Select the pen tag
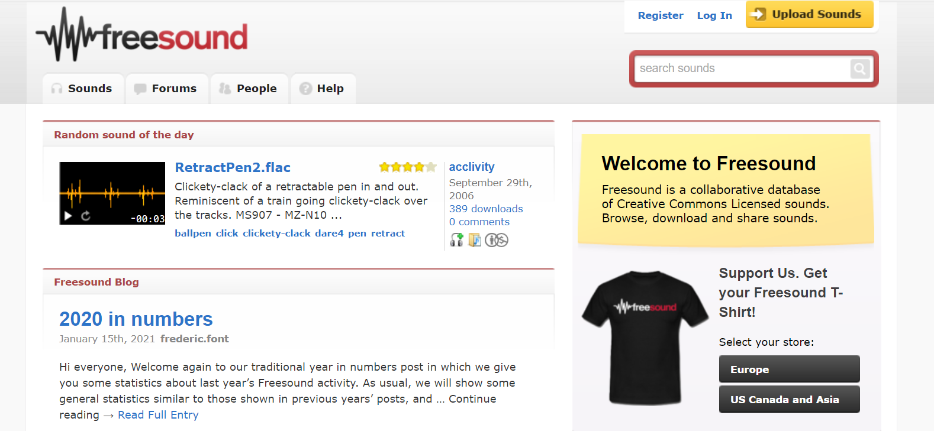934x431 pixels. (x=357, y=234)
